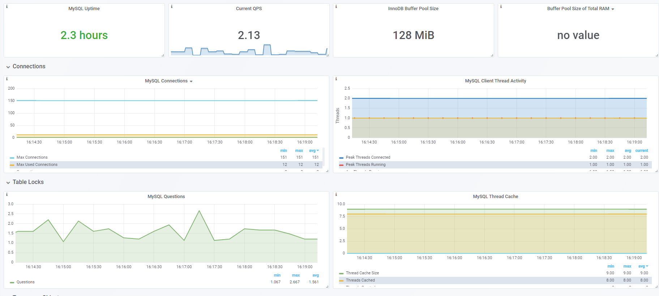Screen dimensions: 659x296
Task: Sort Client Thread Activity legend by min
Action: pyautogui.click(x=594, y=151)
